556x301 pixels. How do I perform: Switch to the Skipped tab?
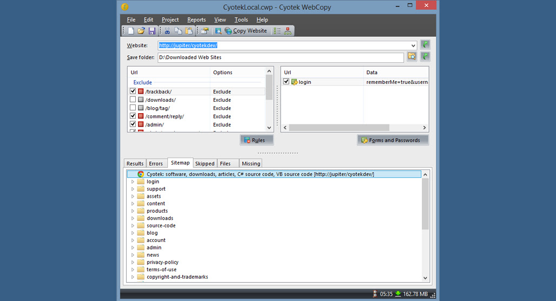[x=204, y=163]
